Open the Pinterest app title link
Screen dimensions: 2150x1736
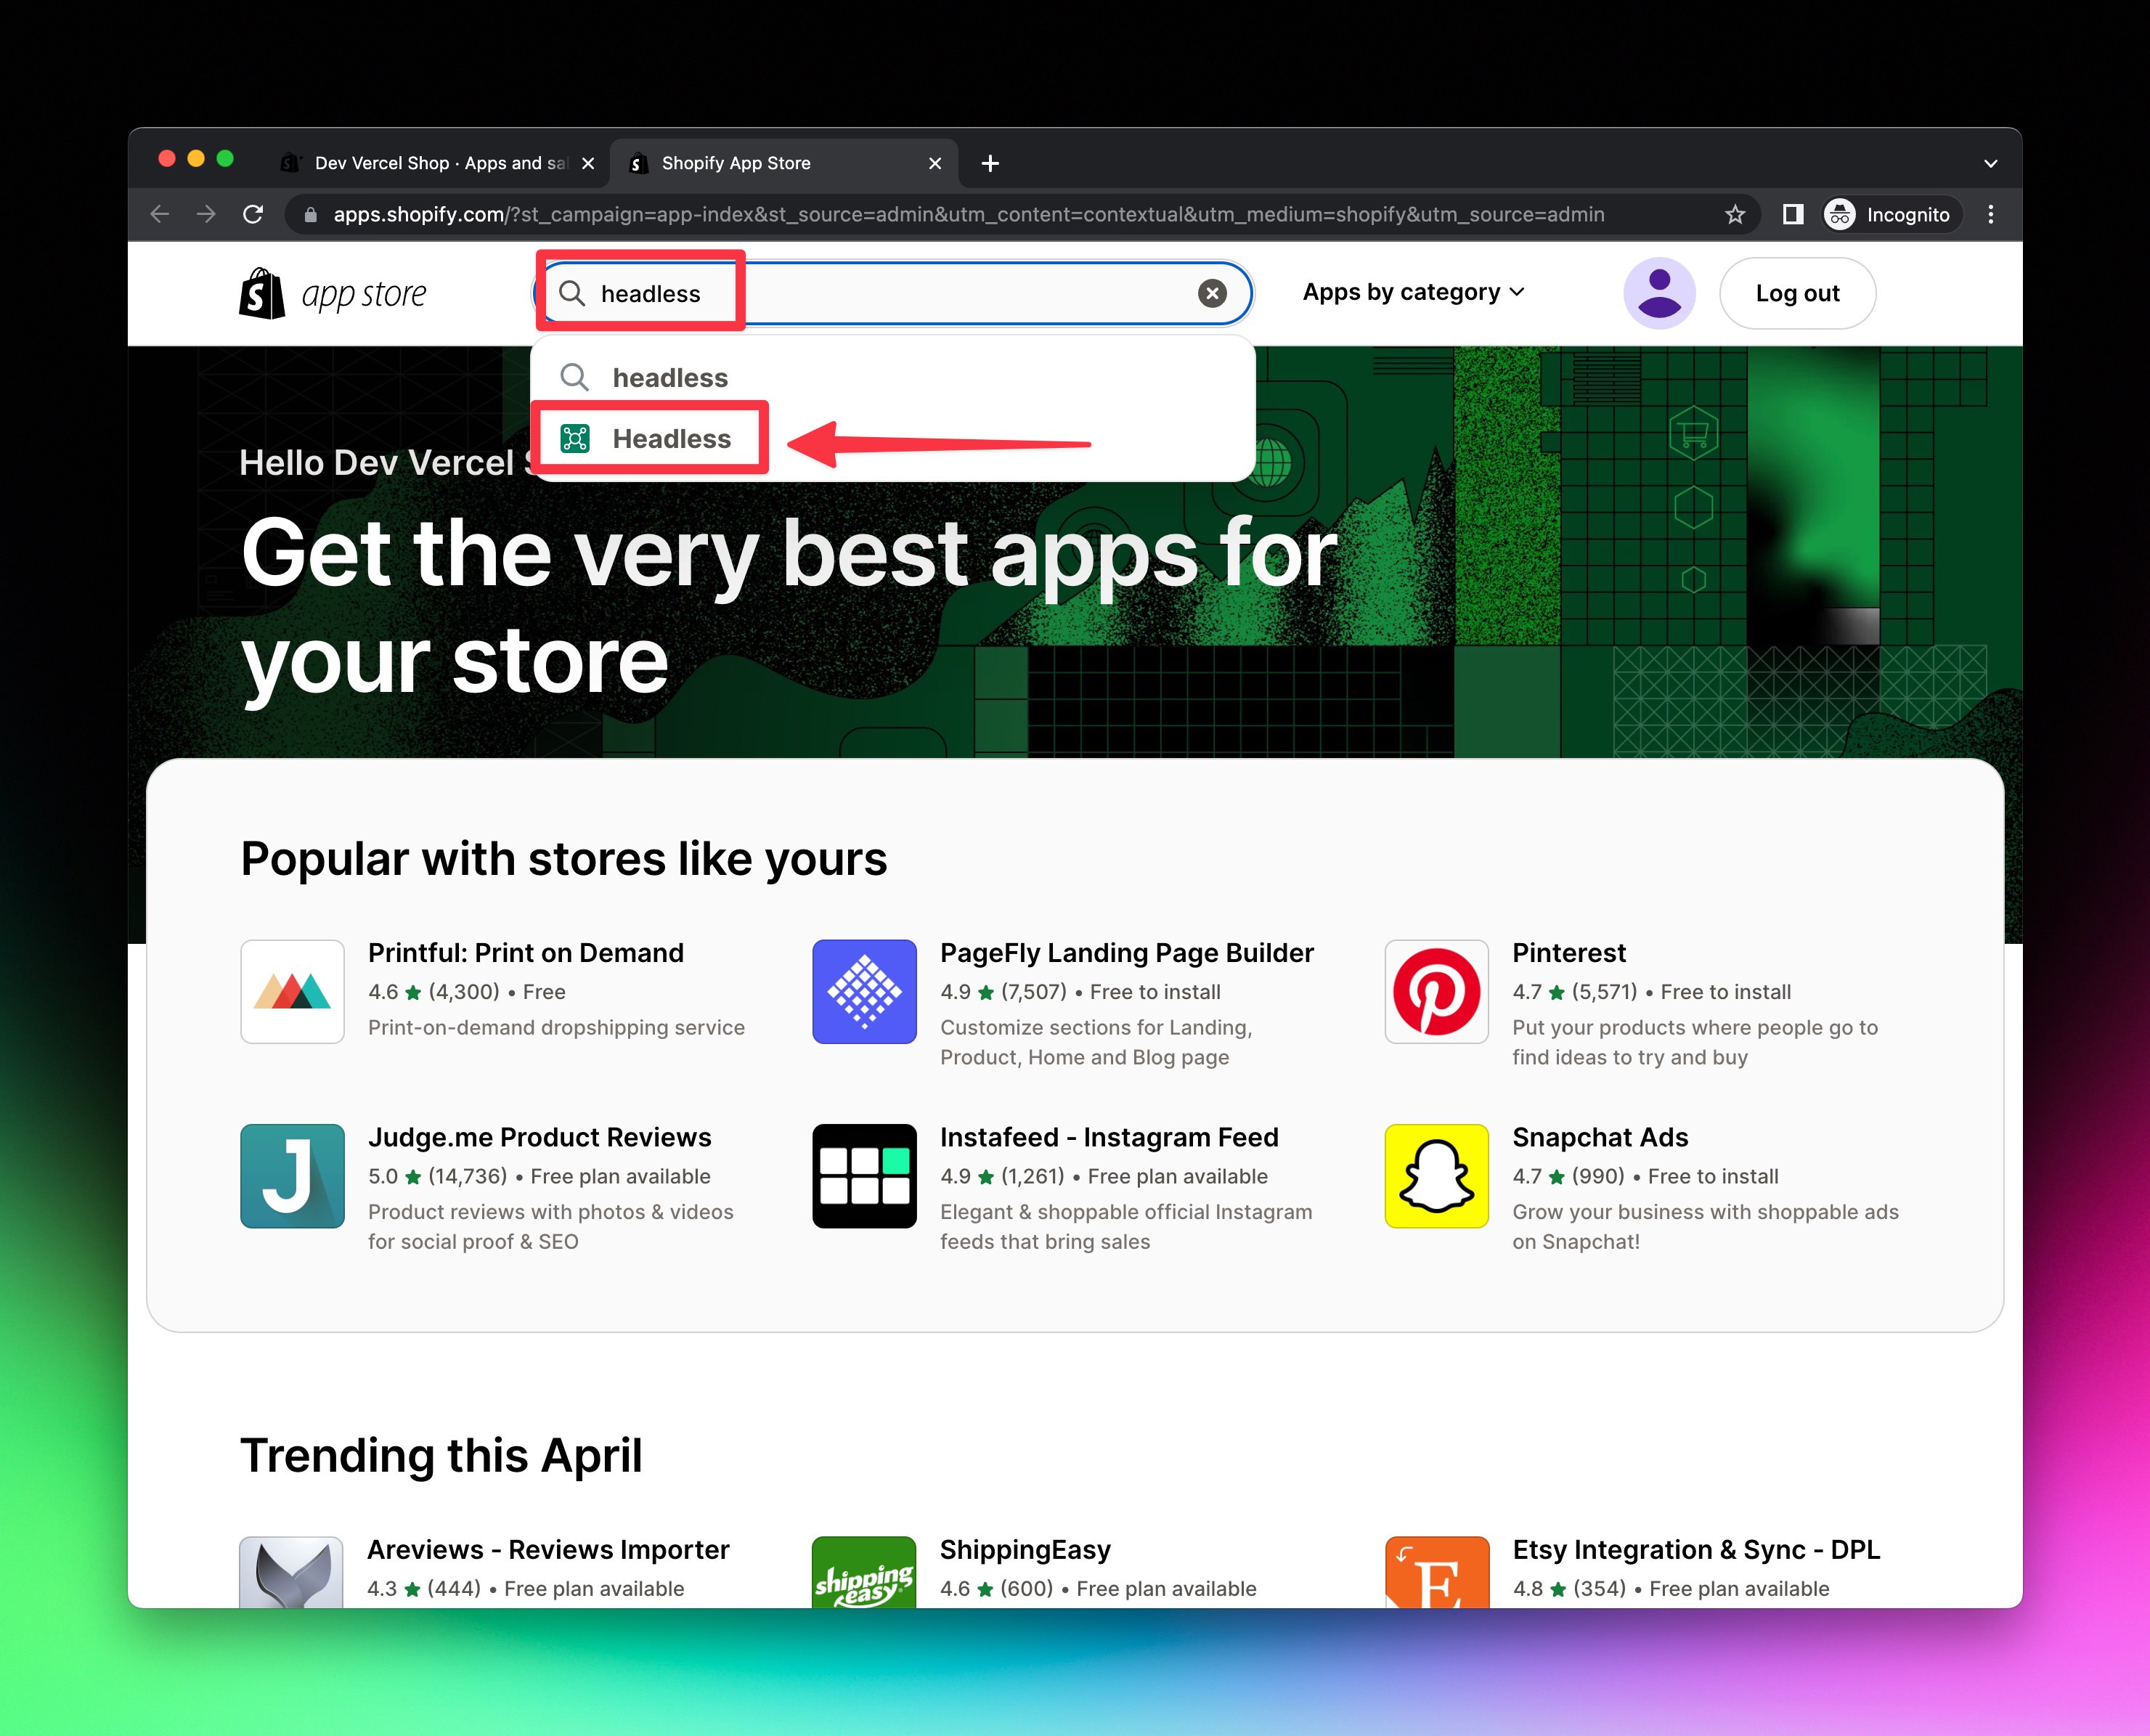coord(1569,952)
